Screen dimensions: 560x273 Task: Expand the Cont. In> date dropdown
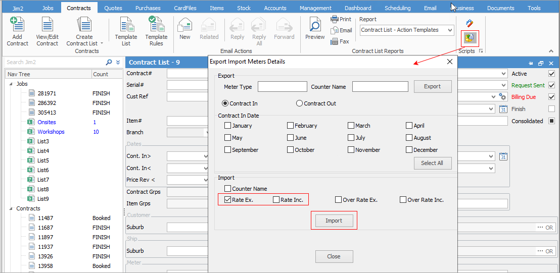click(205, 156)
